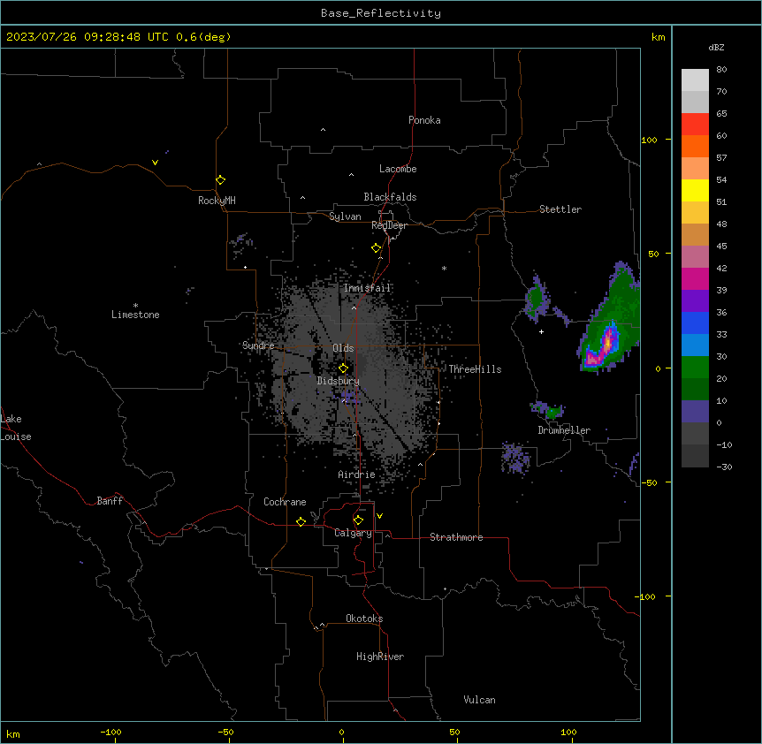Click the Sundre label

pyautogui.click(x=258, y=345)
